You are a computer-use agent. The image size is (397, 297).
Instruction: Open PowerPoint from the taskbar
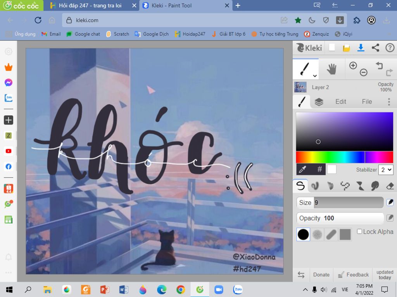click(x=105, y=290)
